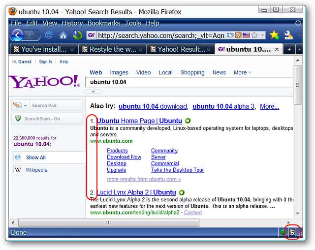The height and width of the screenshot is (250, 315).
Task: Click the Yahoo! logo
Action: (44, 82)
